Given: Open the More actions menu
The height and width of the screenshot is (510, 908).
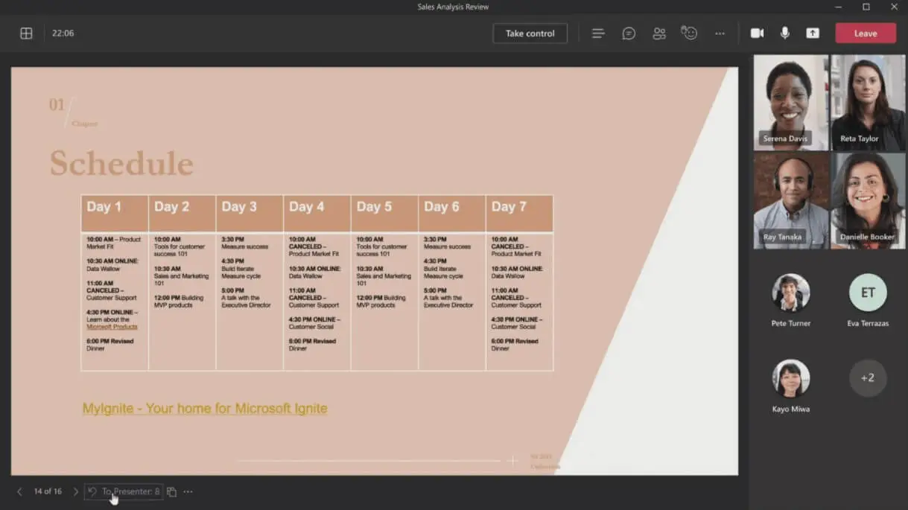Looking at the screenshot, I should click(x=719, y=33).
